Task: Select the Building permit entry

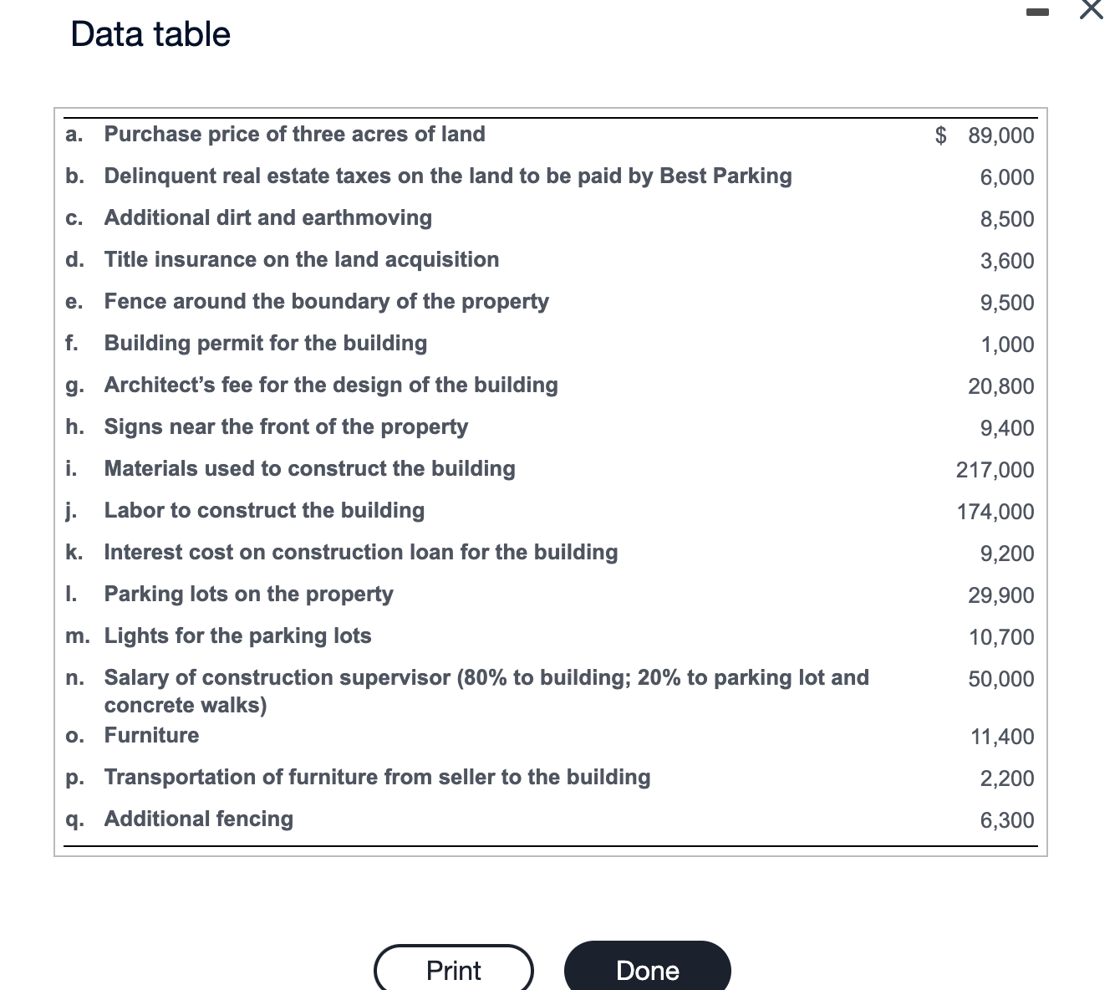Action: pyautogui.click(x=265, y=343)
